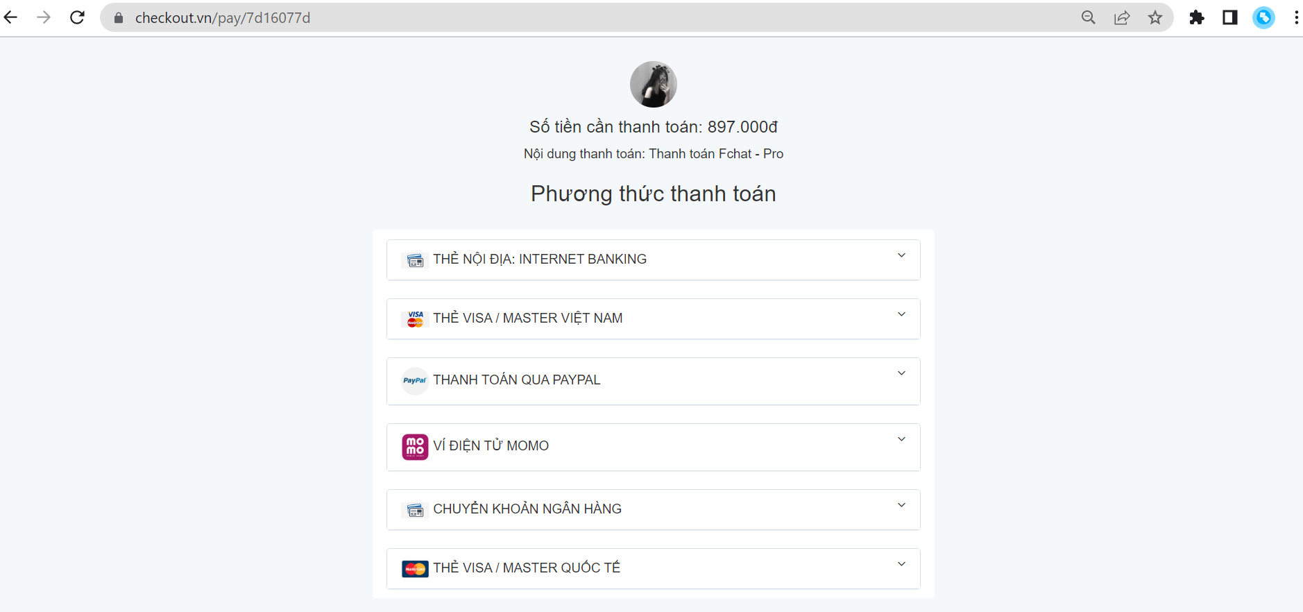Click the MoMo wallet logo

(415, 447)
